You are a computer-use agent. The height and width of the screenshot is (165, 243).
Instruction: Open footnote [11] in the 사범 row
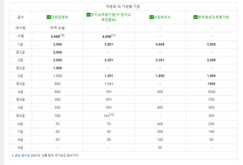pyautogui.click(x=113, y=35)
